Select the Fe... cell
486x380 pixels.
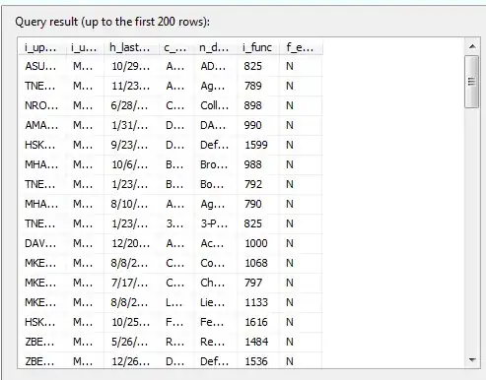[215, 322]
